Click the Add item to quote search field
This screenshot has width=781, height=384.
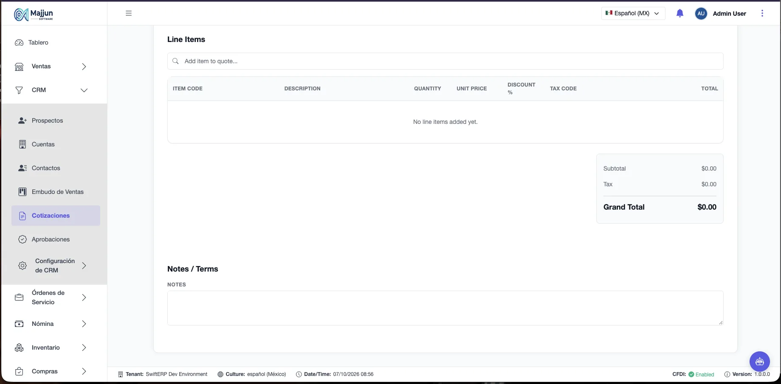[x=445, y=61]
